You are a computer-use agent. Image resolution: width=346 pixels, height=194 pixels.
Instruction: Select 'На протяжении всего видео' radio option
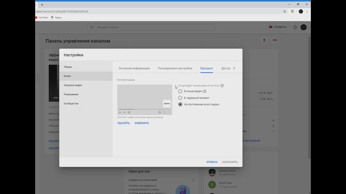tap(180, 105)
